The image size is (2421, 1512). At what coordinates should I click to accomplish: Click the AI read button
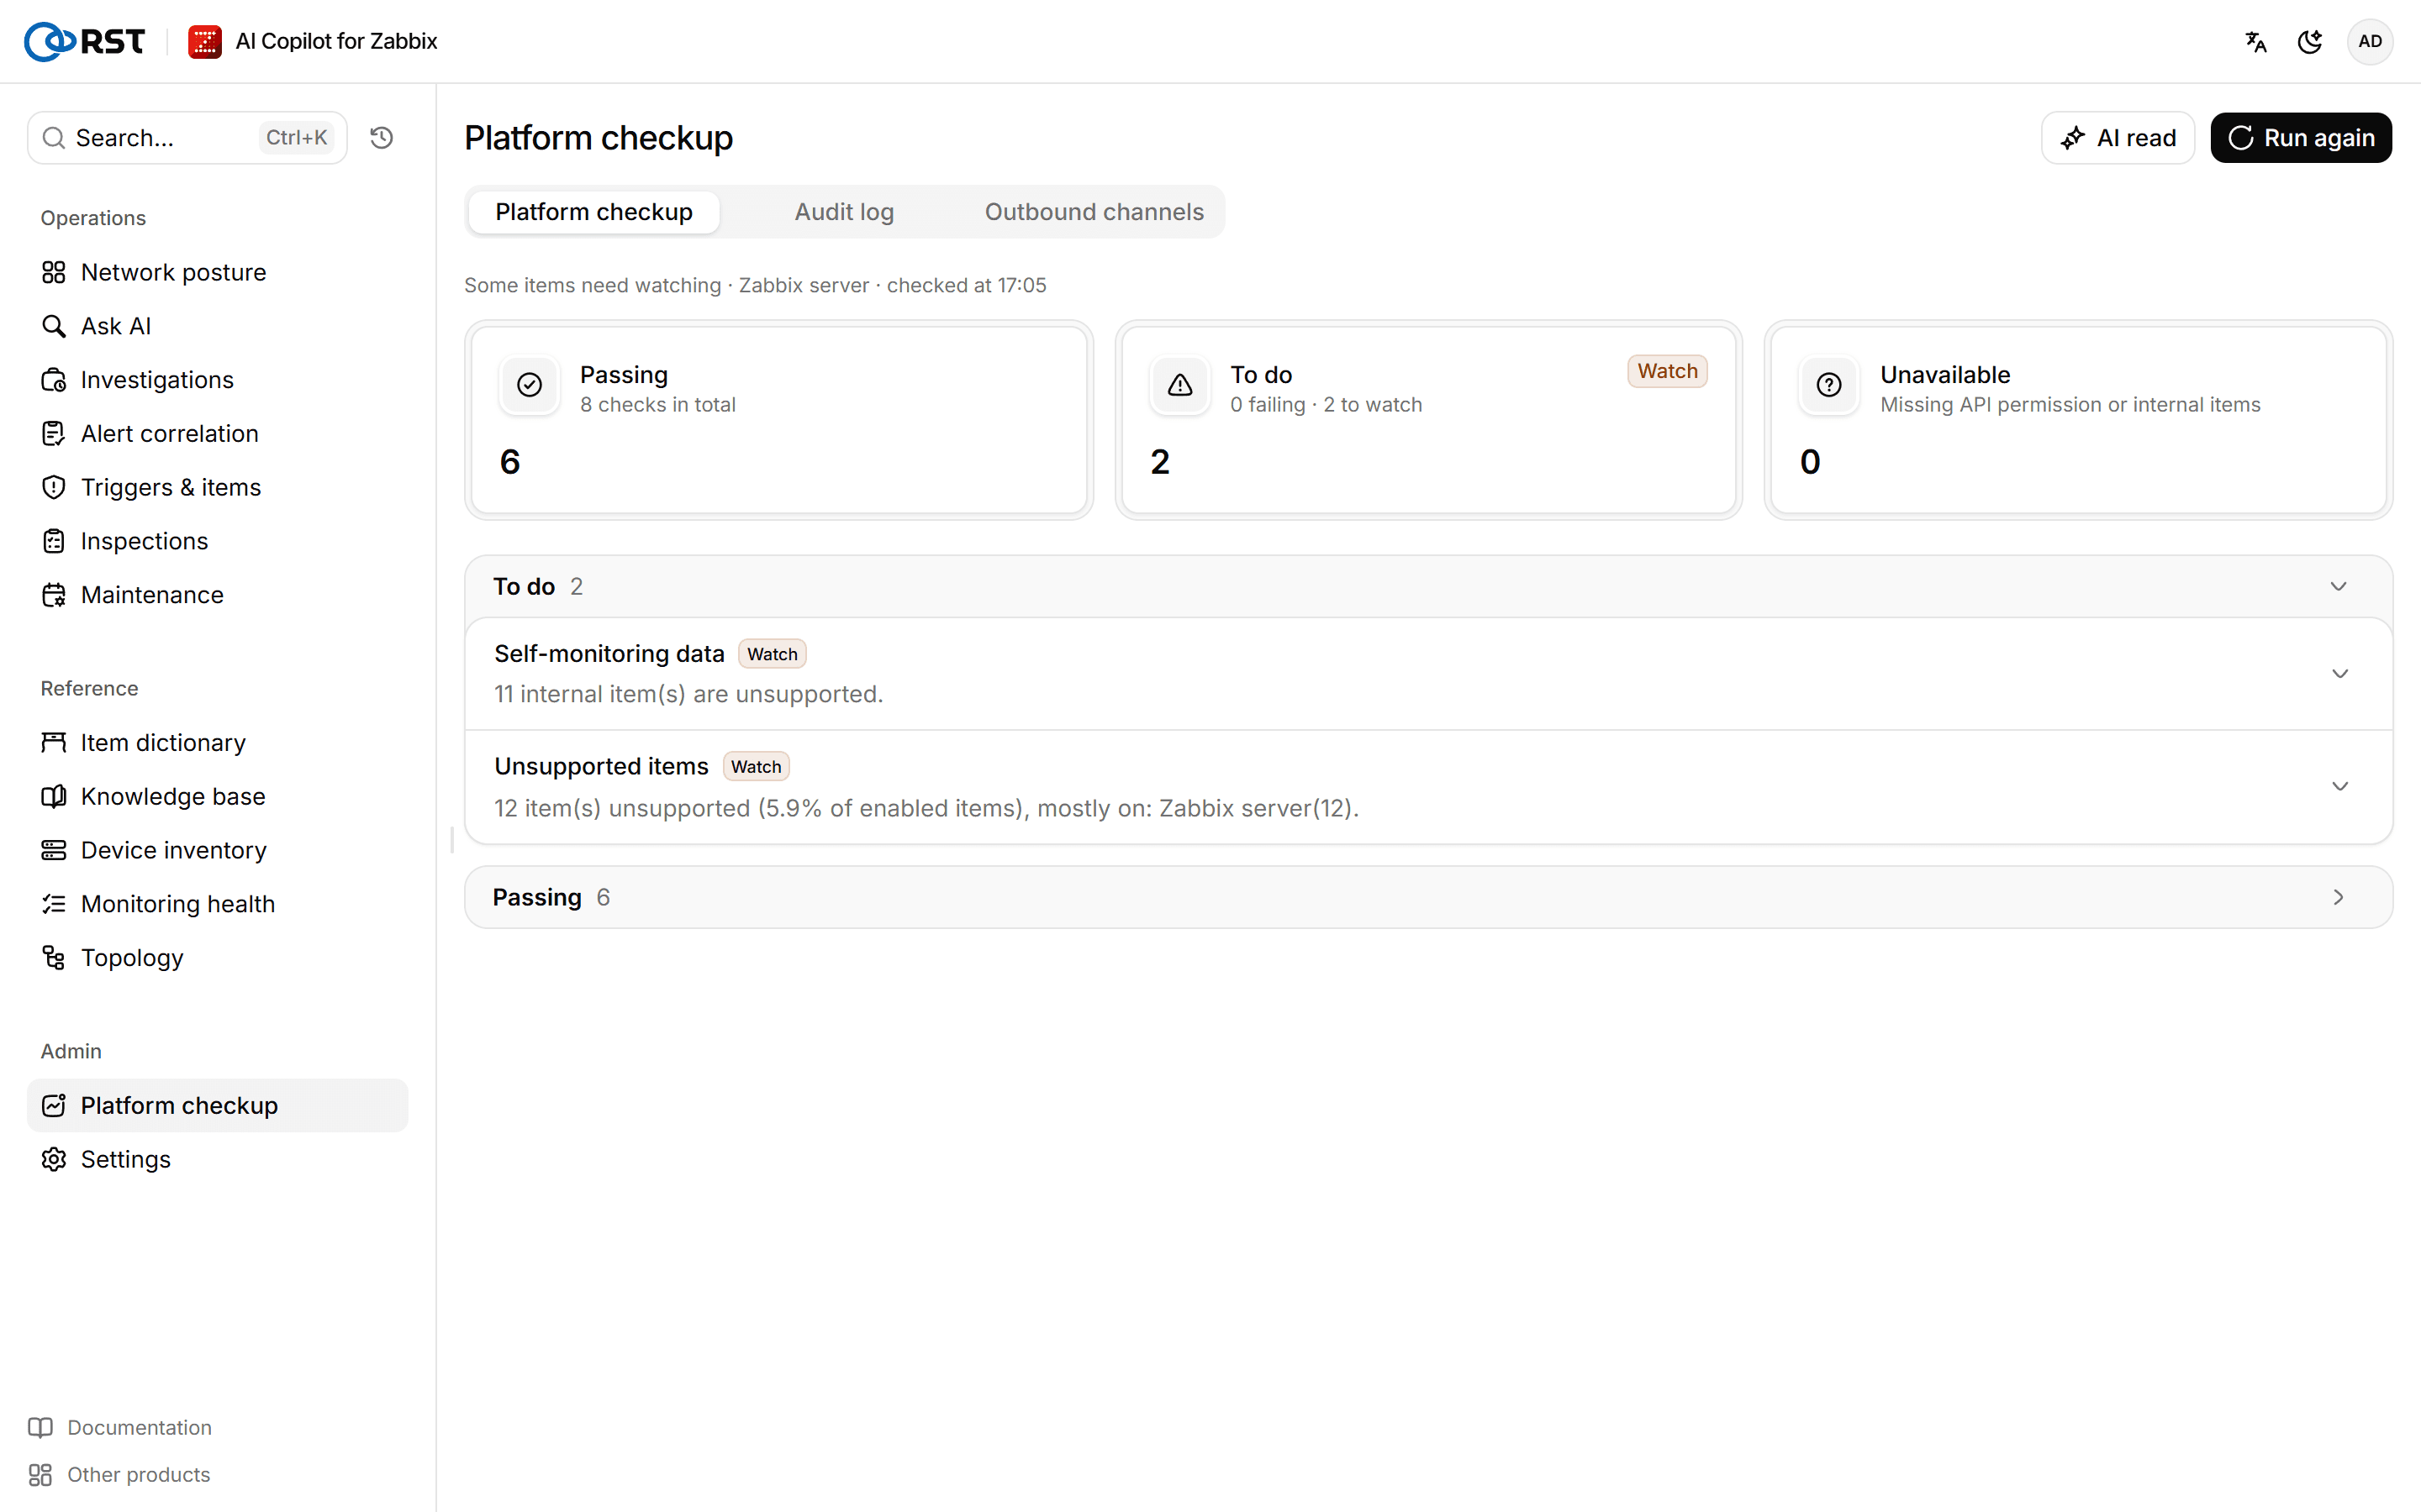(2118, 138)
